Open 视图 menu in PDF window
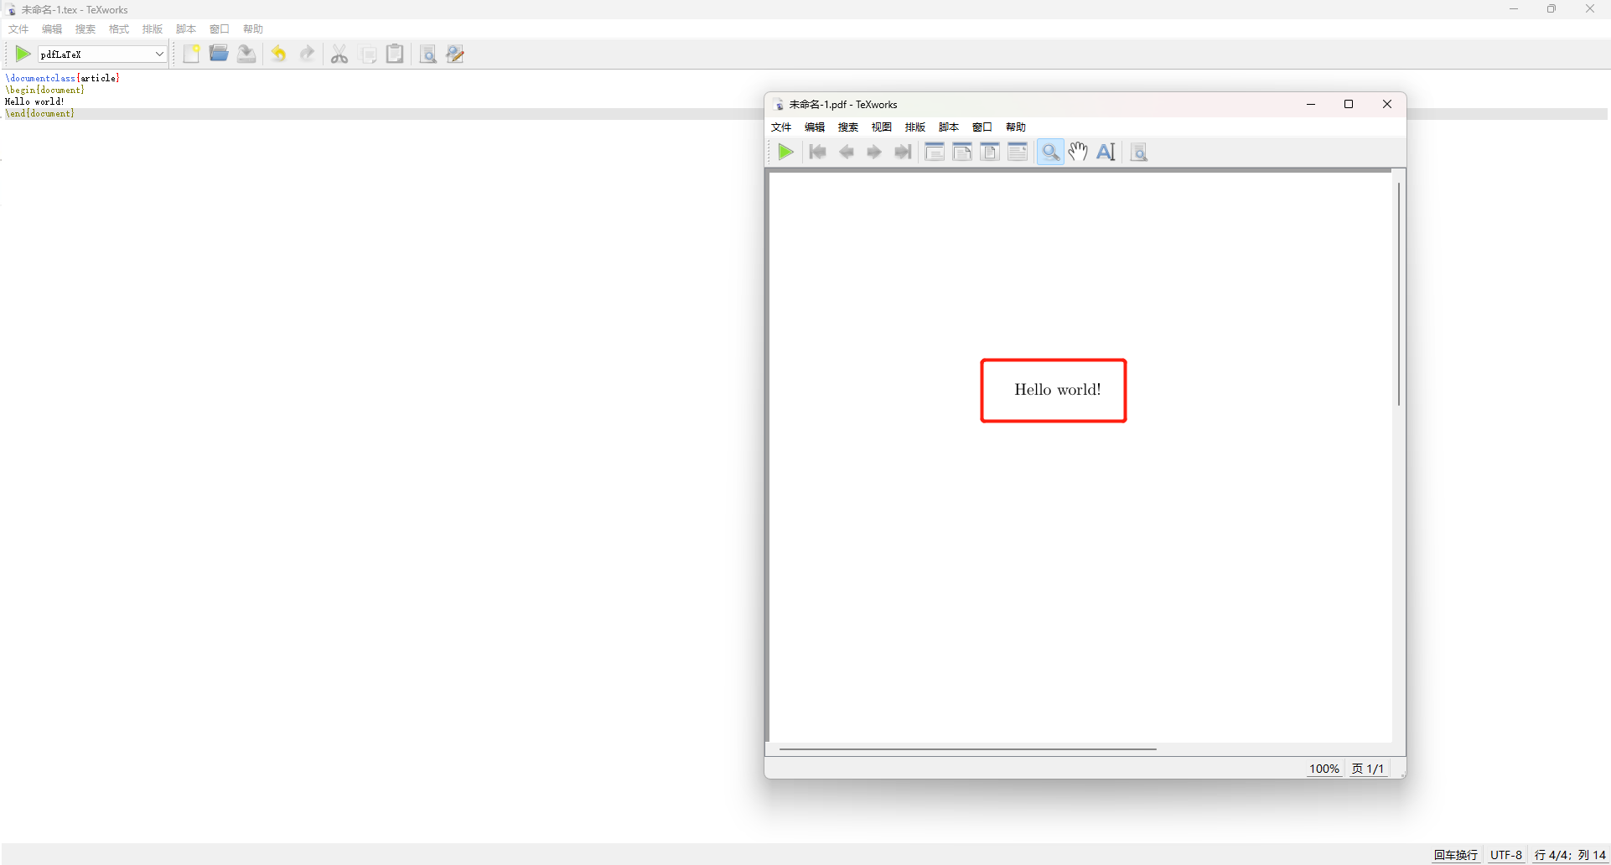 pyautogui.click(x=882, y=127)
